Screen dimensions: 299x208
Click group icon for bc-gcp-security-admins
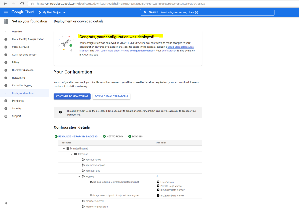[x=91, y=195]
